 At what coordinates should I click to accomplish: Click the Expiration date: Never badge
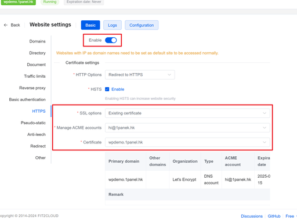(84, 2)
